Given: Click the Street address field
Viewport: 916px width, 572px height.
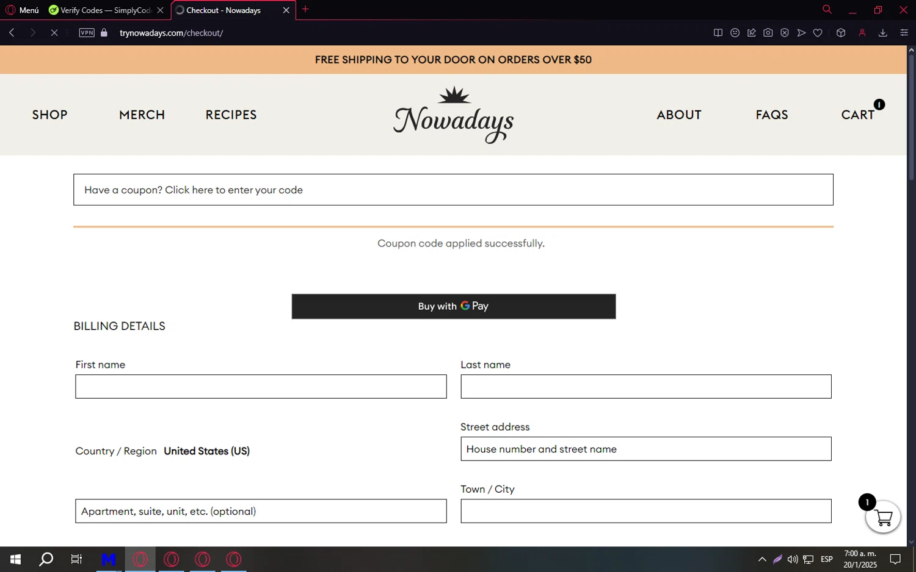Looking at the screenshot, I should (x=645, y=449).
